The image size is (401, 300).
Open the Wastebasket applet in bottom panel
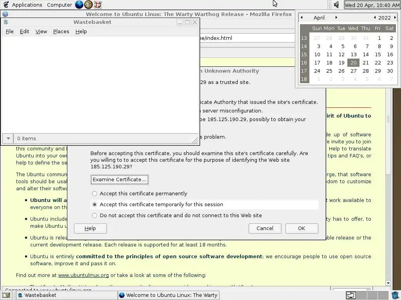(395, 295)
